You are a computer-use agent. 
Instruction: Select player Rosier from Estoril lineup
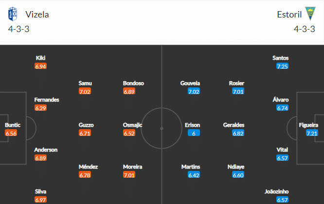tap(236, 83)
